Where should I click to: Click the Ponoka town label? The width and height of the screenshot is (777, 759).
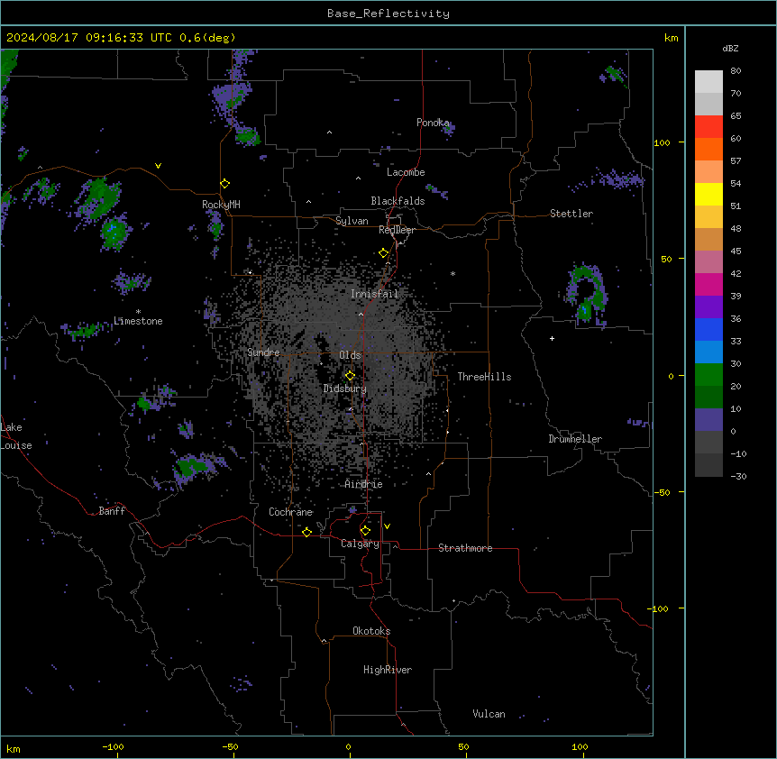(433, 123)
